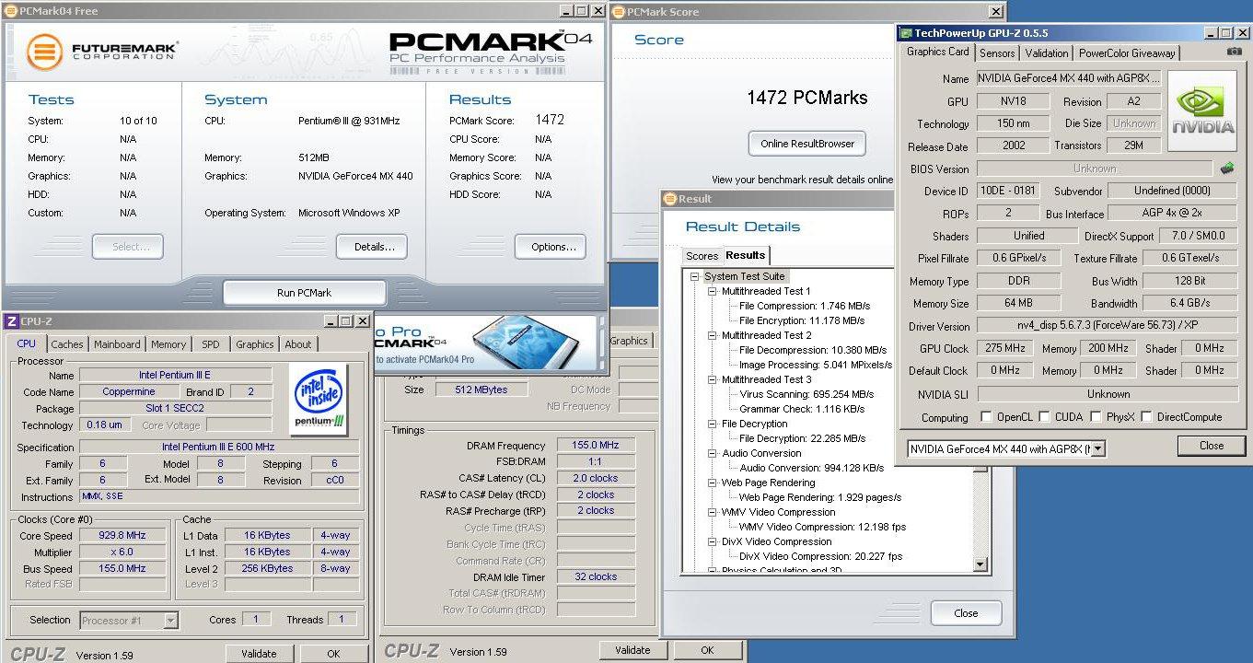Click the Intel Pentium III E name field
Screen dimensions: 1253x663
(175, 376)
